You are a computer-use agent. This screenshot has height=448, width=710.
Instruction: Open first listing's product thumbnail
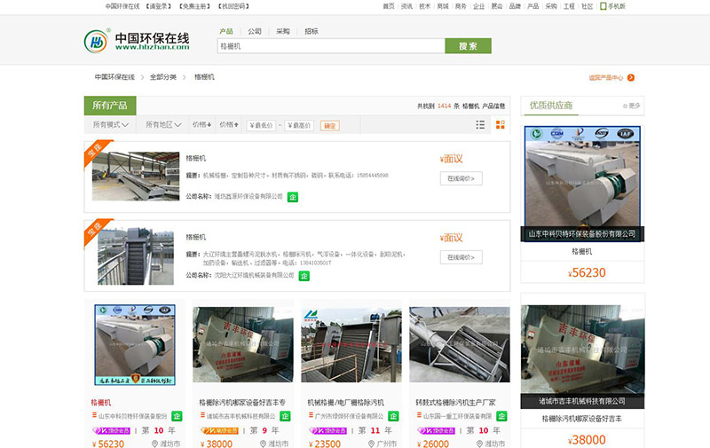pyautogui.click(x=136, y=176)
